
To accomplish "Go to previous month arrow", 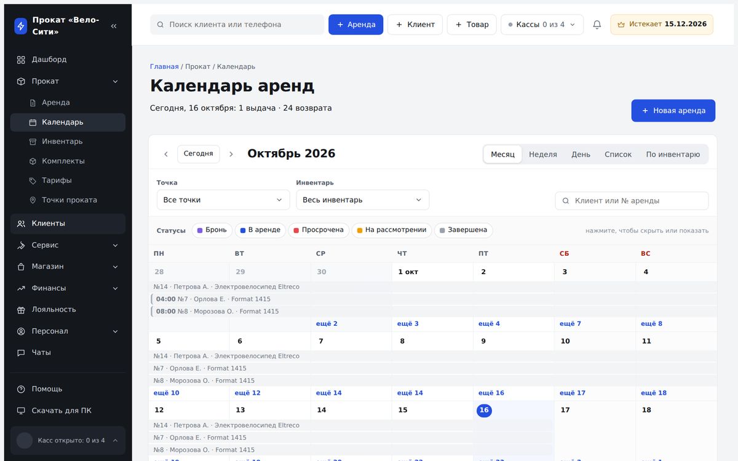I will [166, 154].
